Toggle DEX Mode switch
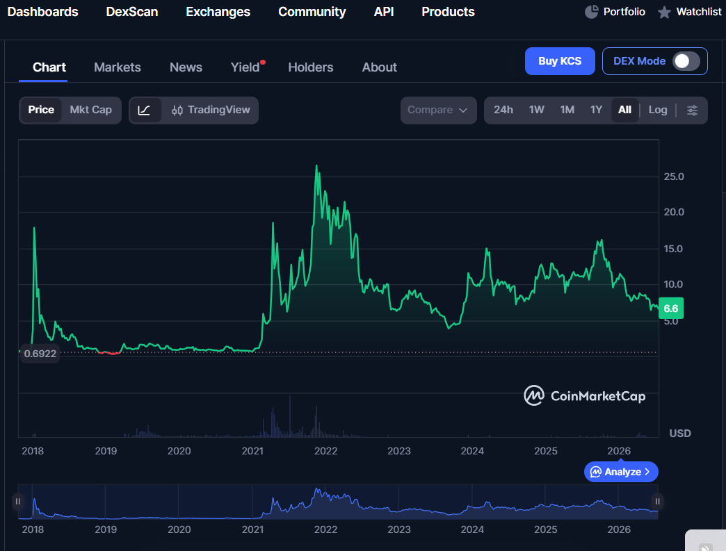The height and width of the screenshot is (551, 726). coord(686,61)
